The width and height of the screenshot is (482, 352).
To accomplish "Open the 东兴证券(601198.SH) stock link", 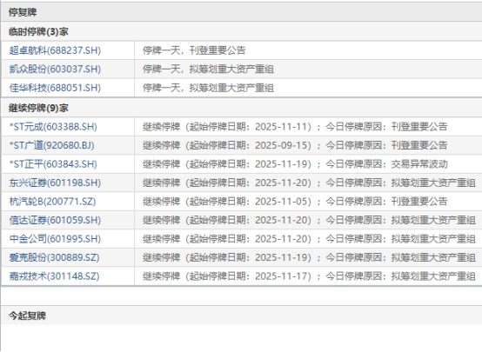I will pyautogui.click(x=55, y=183).
